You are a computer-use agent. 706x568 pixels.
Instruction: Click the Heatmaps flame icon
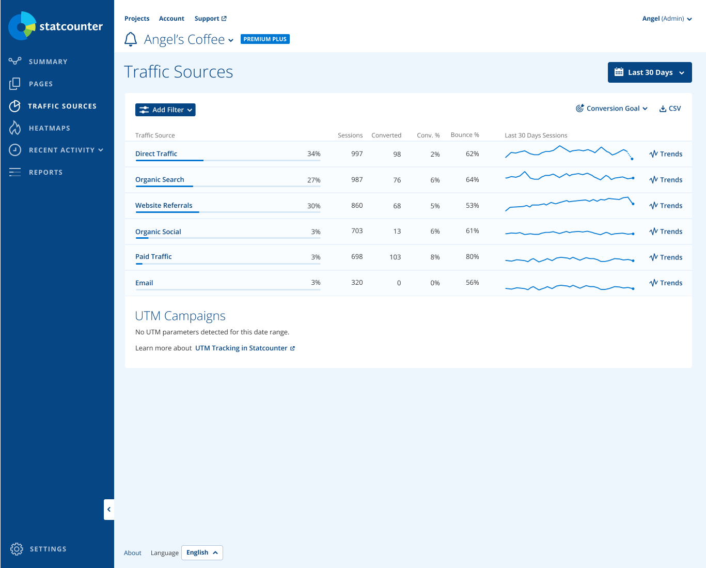tap(15, 128)
